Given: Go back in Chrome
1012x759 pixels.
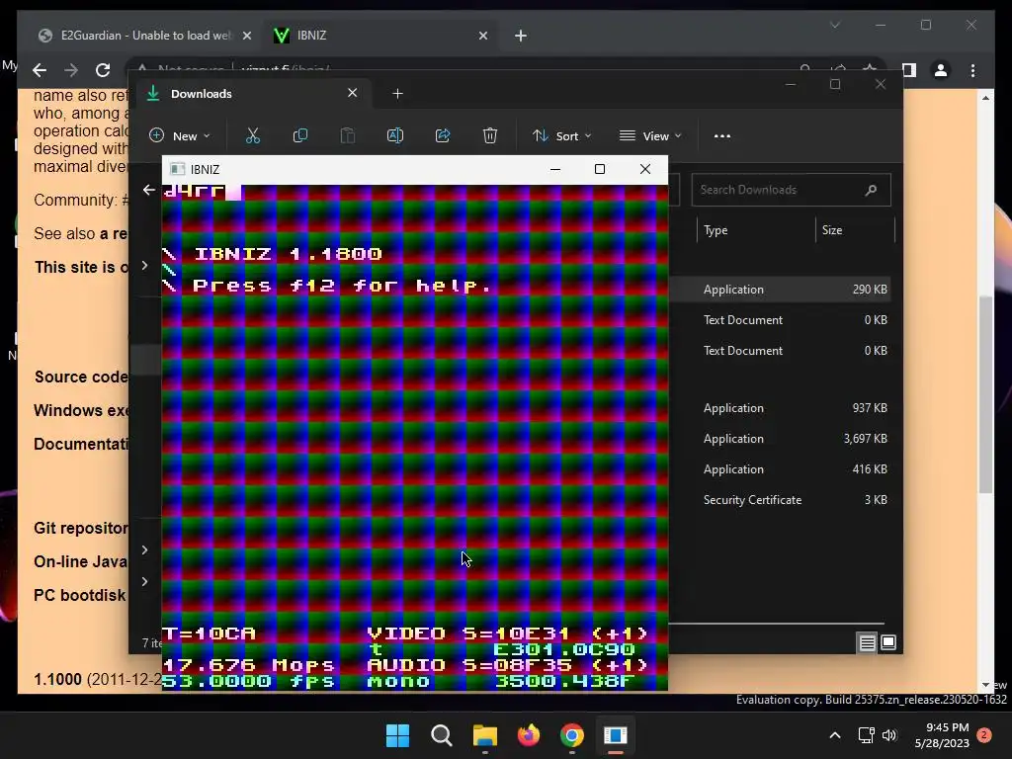Looking at the screenshot, I should (40, 70).
